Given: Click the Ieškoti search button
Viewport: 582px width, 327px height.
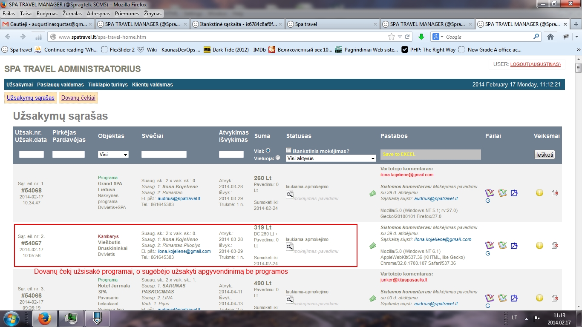Looking at the screenshot, I should (x=545, y=155).
